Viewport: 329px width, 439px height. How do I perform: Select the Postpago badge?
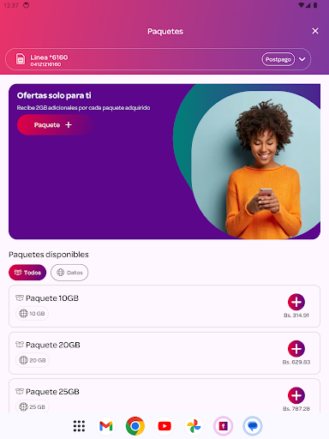click(x=278, y=59)
